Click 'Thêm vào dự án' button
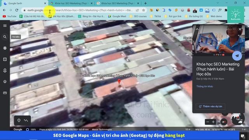Screen dimensions: 249x140 point(210,106)
